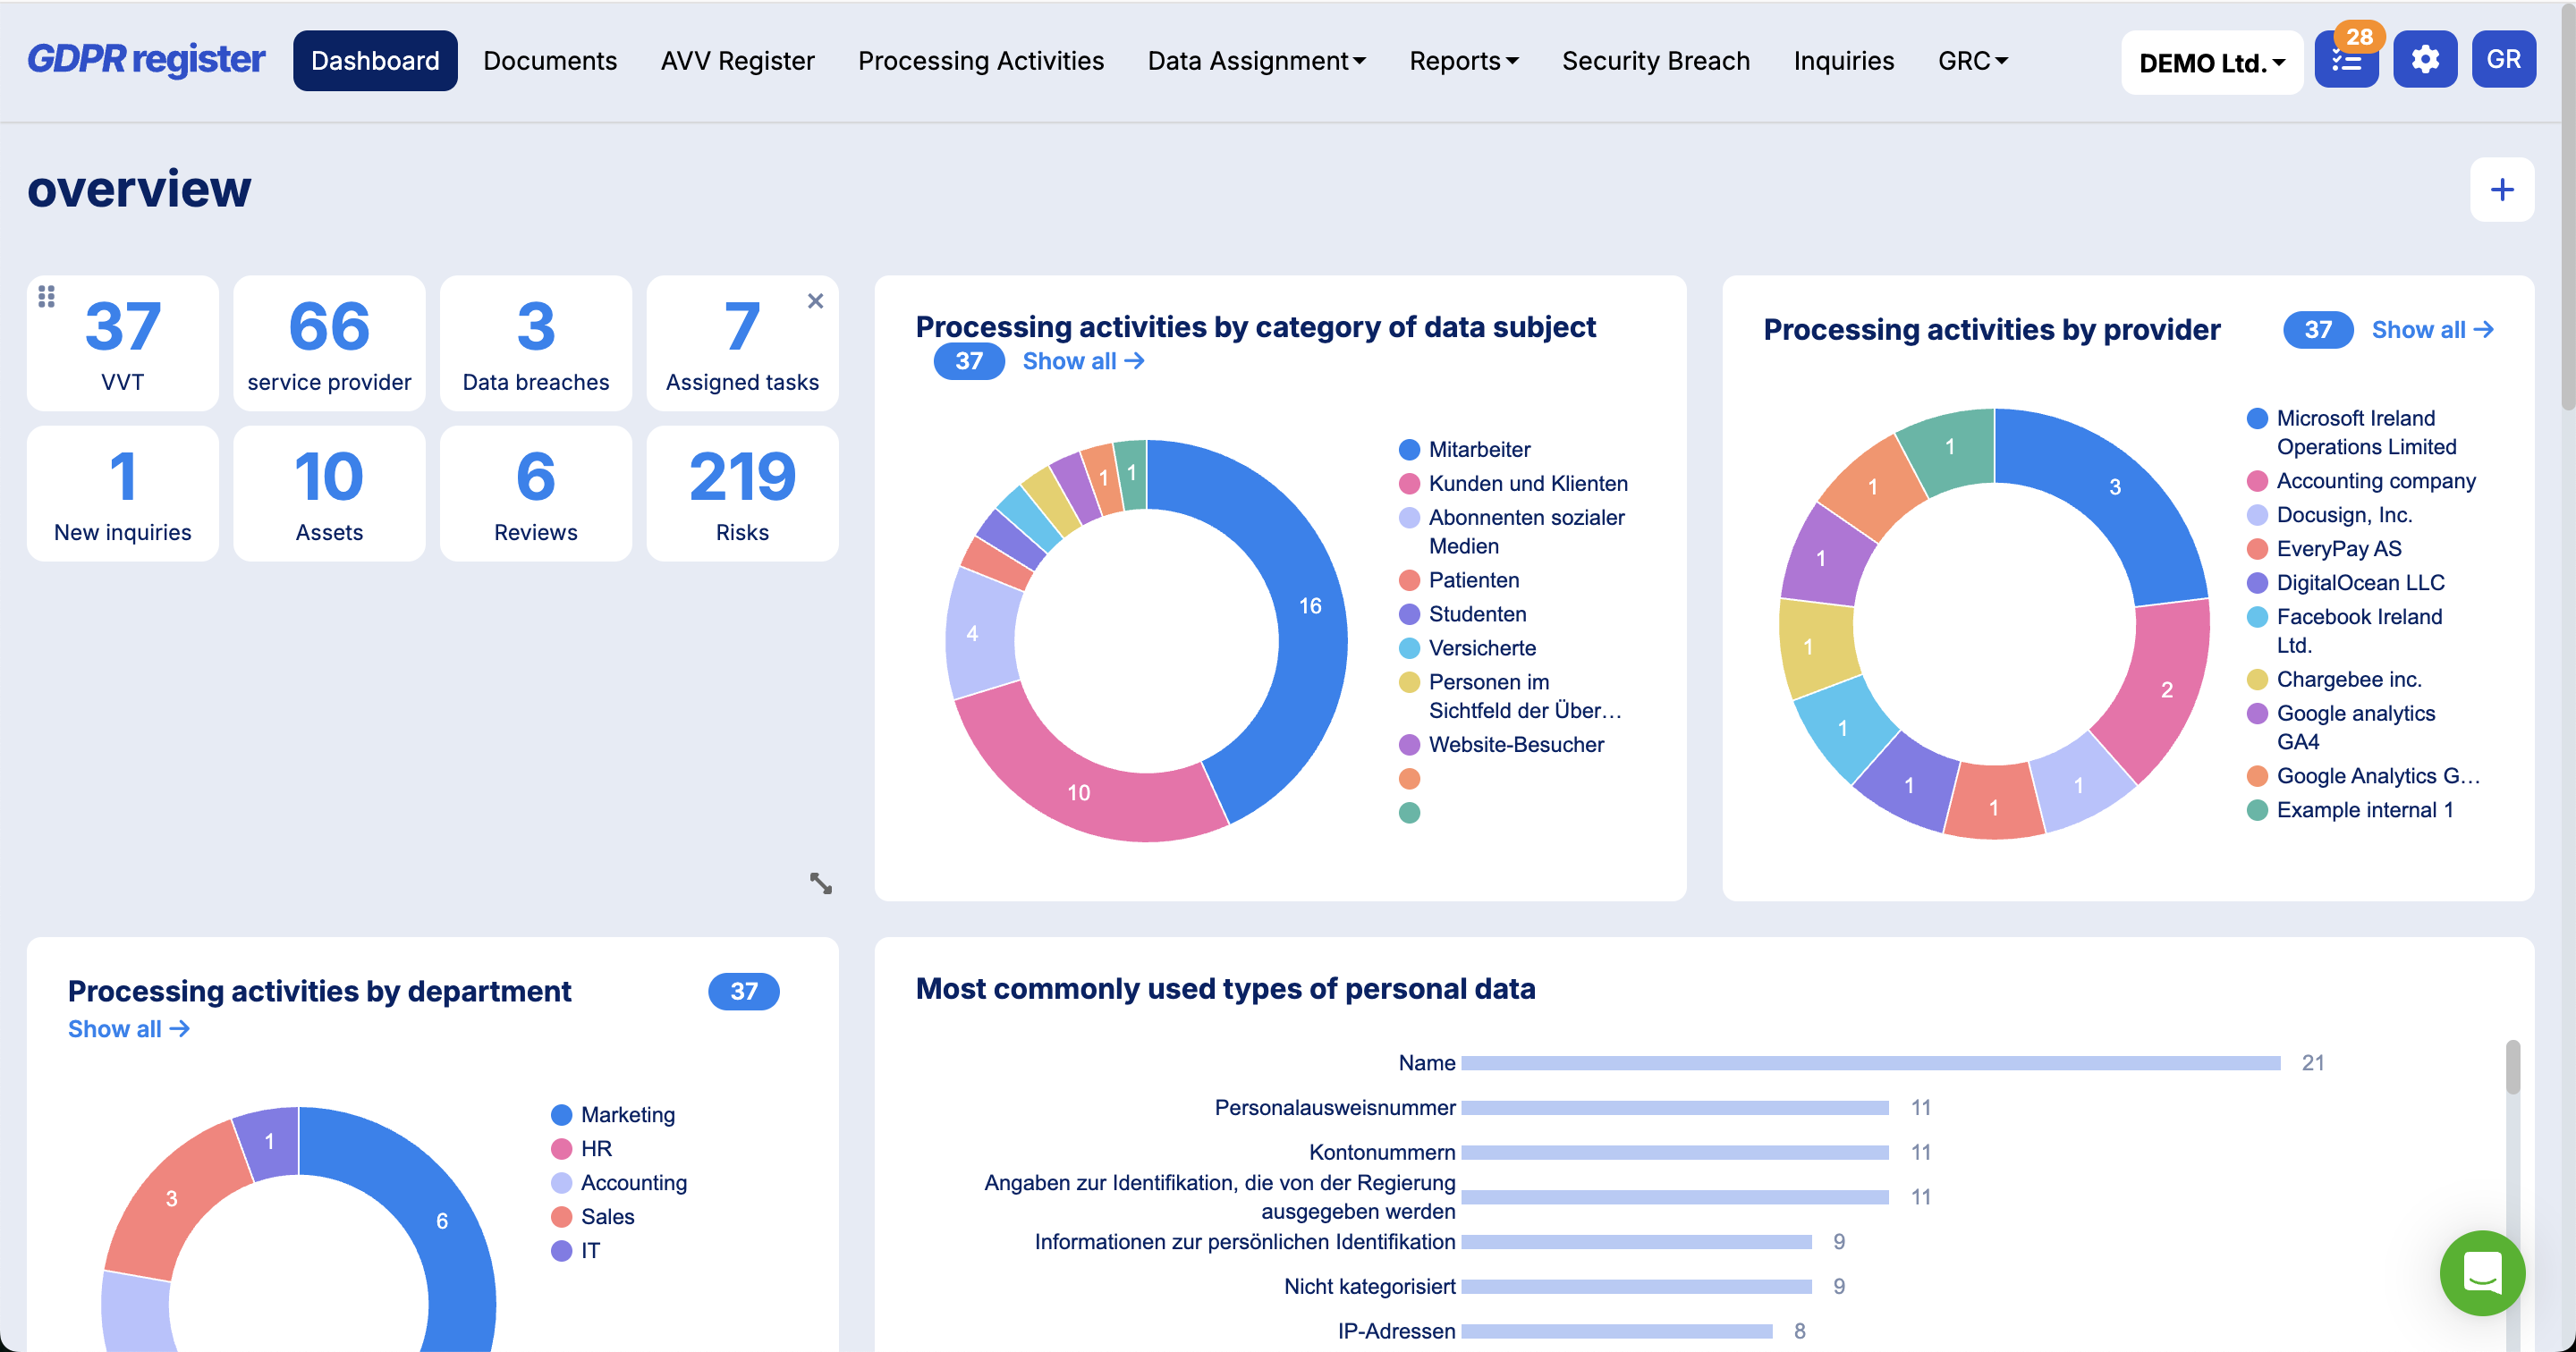The width and height of the screenshot is (2576, 1352).
Task: Toggle DigitalOcean LLC legend entry
Action: pyautogui.click(x=2346, y=583)
